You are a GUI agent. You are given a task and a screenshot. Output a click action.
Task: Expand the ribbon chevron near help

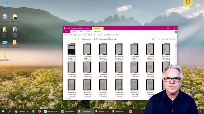[173, 32]
